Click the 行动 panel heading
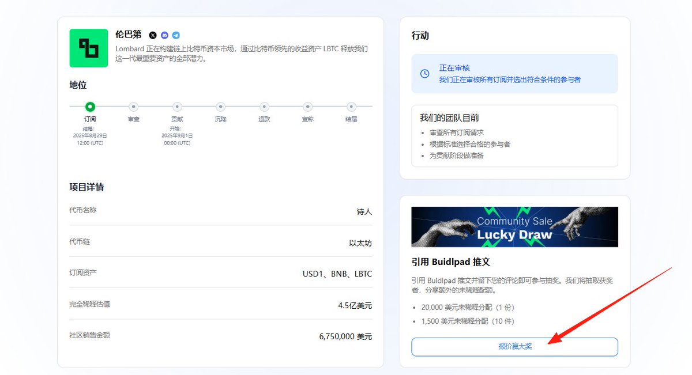The image size is (692, 375). tap(420, 36)
